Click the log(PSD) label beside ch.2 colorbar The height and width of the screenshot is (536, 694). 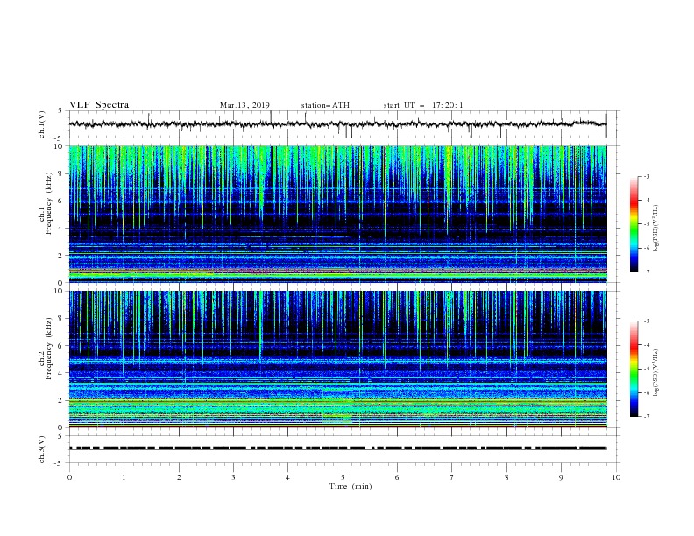[x=655, y=373]
